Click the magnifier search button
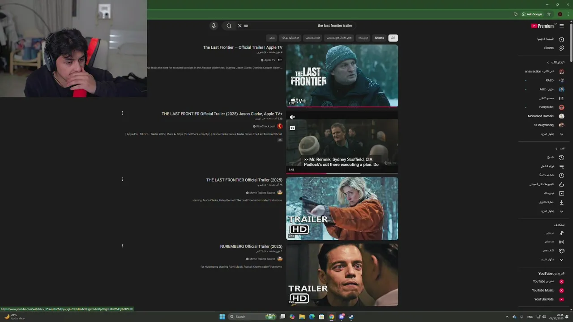Viewport: 573px width, 322px height. pos(229,25)
